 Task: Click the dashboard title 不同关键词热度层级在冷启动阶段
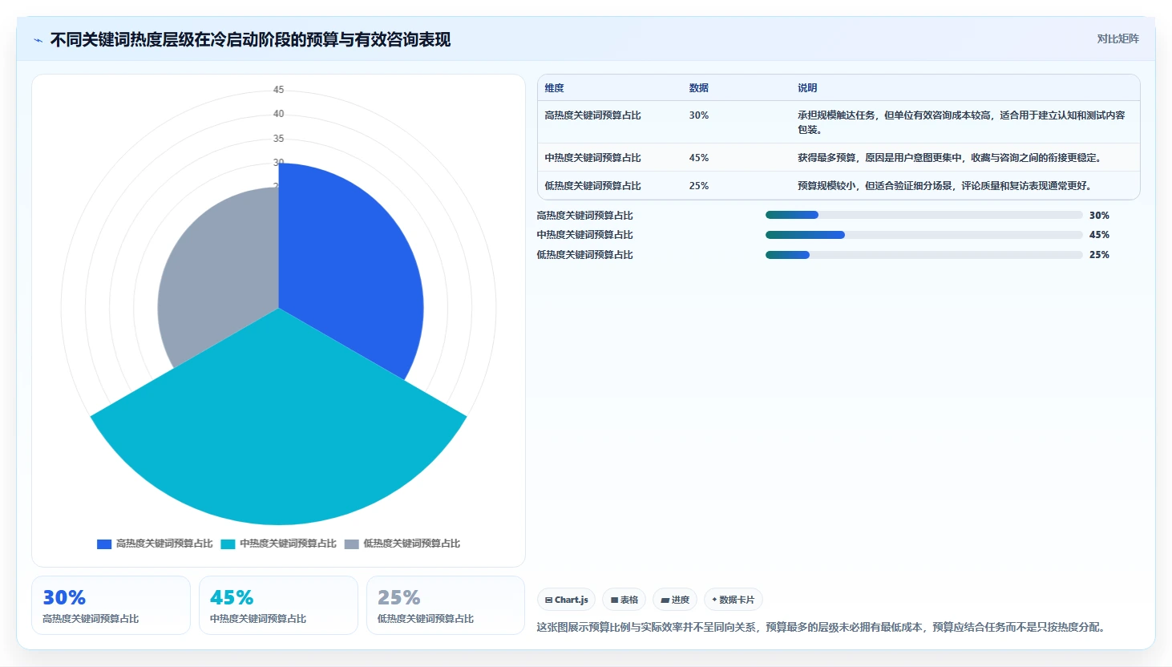250,40
